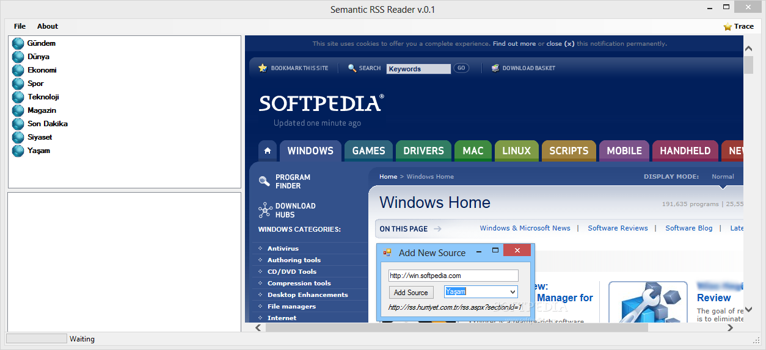This screenshot has width=766, height=350.
Task: Click the globe icon beside Ekonomi
Action: pyautogui.click(x=18, y=70)
